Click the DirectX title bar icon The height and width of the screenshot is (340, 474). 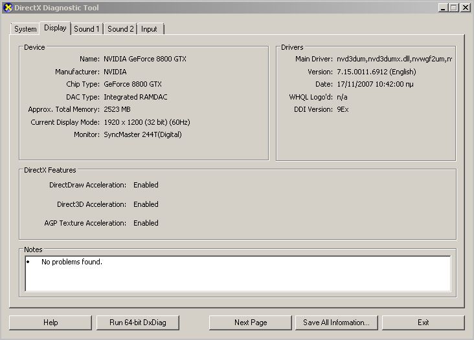(x=8, y=8)
